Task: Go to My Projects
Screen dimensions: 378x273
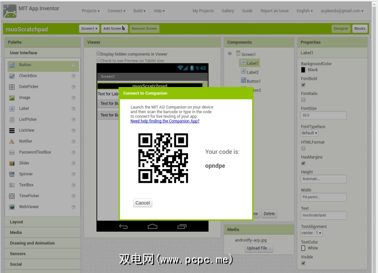Action: pyautogui.click(x=203, y=11)
